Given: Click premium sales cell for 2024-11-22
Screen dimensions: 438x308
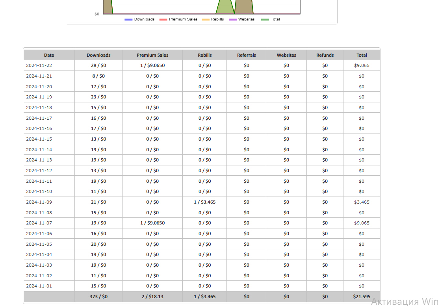Looking at the screenshot, I should coord(152,65).
